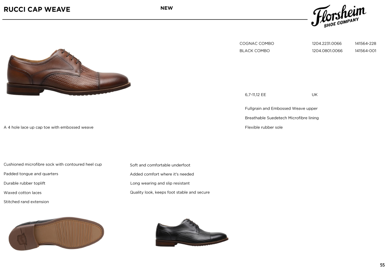Click the Florsheim Shoe Company logo

coord(339,16)
